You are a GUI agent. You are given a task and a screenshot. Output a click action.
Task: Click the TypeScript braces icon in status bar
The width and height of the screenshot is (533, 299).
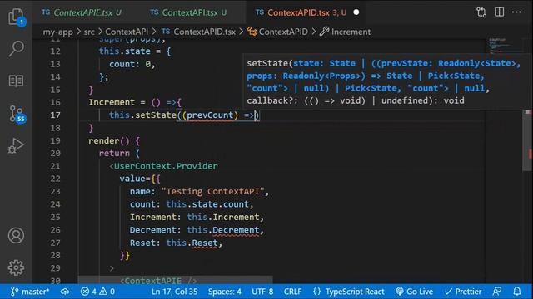coord(316,292)
